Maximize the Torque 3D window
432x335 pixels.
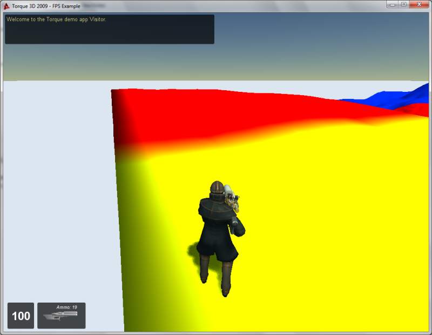[403, 4]
